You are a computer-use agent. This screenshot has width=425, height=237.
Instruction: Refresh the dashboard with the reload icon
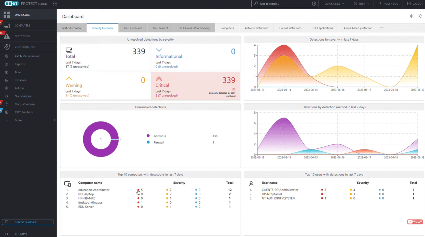point(420,16)
